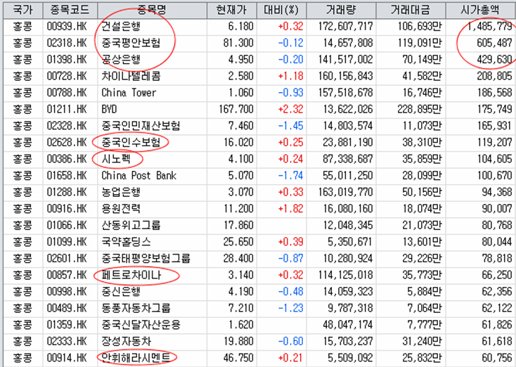Screen dimensions: 516x367
Task: Click stock code 00386.HK
Action: 67,159
